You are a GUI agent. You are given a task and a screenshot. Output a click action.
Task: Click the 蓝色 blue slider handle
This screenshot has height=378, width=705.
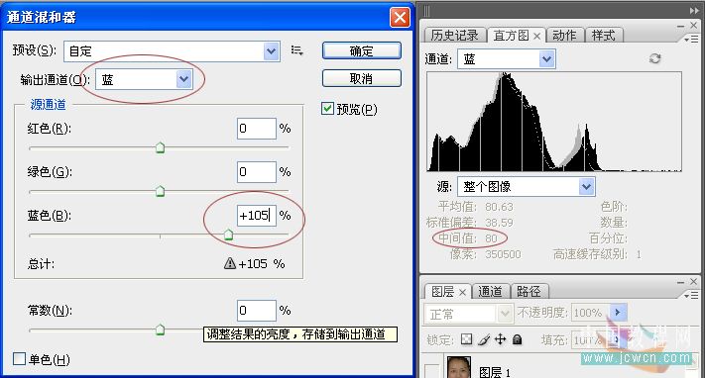pos(228,235)
